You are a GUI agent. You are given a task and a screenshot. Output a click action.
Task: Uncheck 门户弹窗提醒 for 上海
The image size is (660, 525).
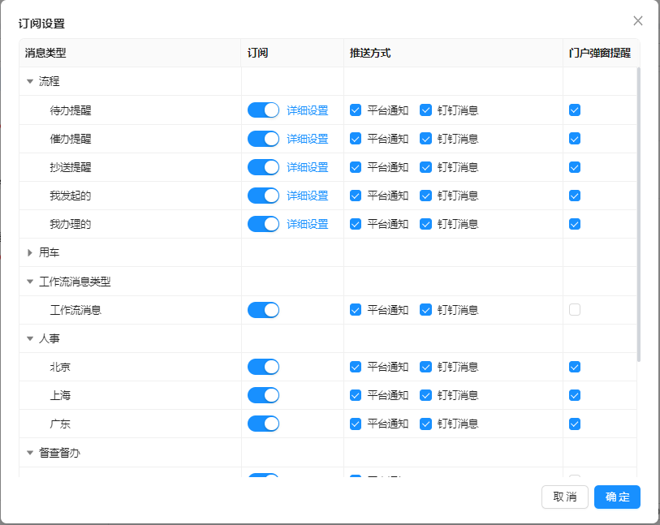[575, 395]
